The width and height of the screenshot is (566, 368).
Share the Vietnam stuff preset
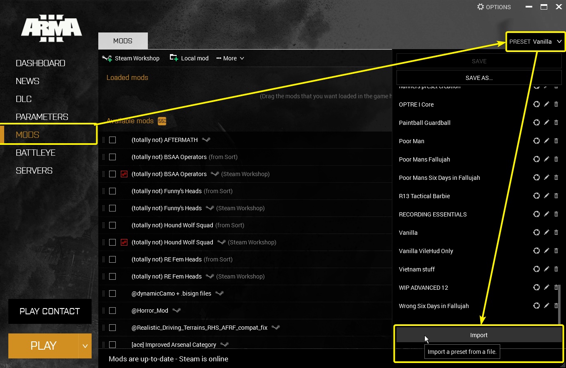[536, 269]
